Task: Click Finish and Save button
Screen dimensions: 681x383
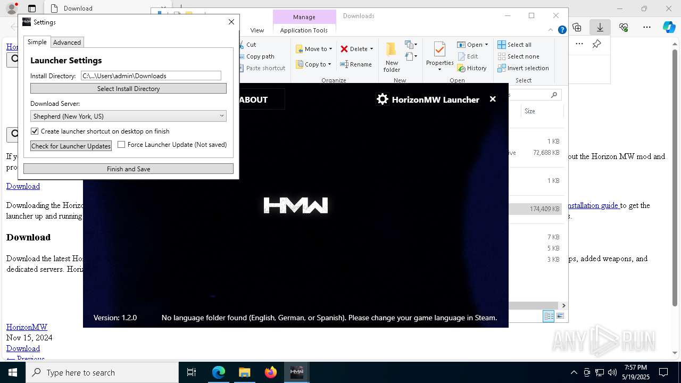Action: 128,169
